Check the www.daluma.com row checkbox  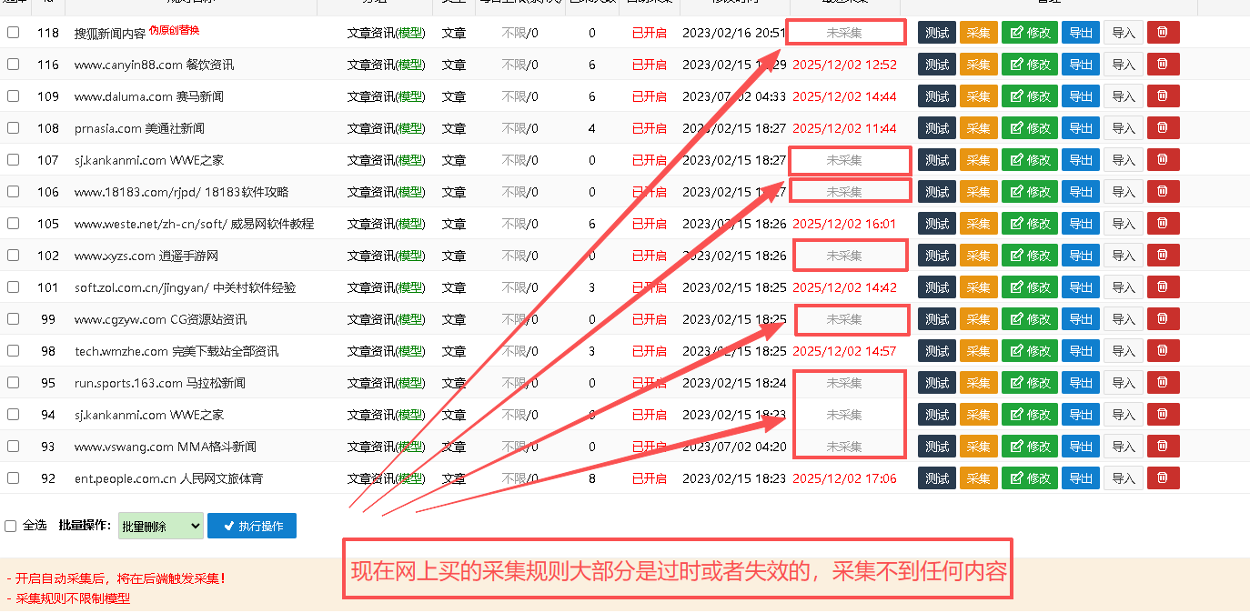13,96
